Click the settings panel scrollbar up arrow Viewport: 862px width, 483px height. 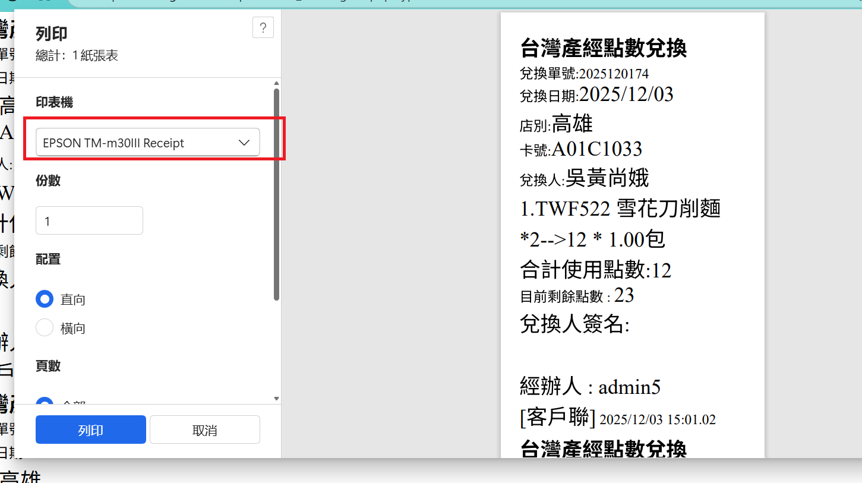(x=276, y=83)
